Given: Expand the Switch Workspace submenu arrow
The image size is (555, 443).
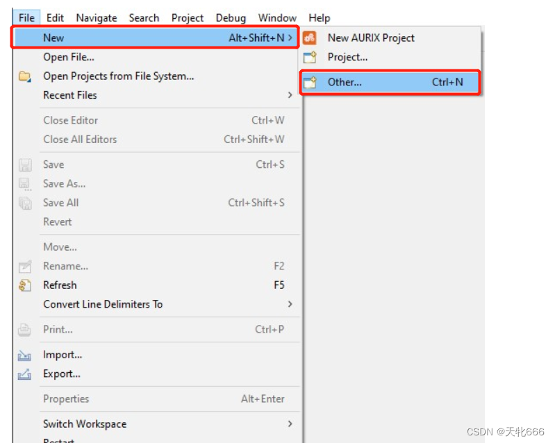Looking at the screenshot, I should (x=290, y=424).
